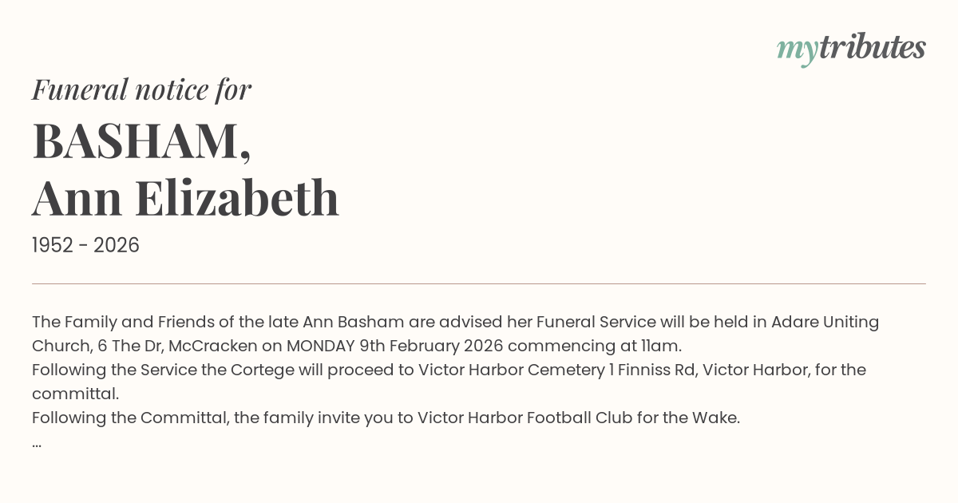Click the name "Ann Elizabeth"
This screenshot has height=503, width=958.
[185, 198]
